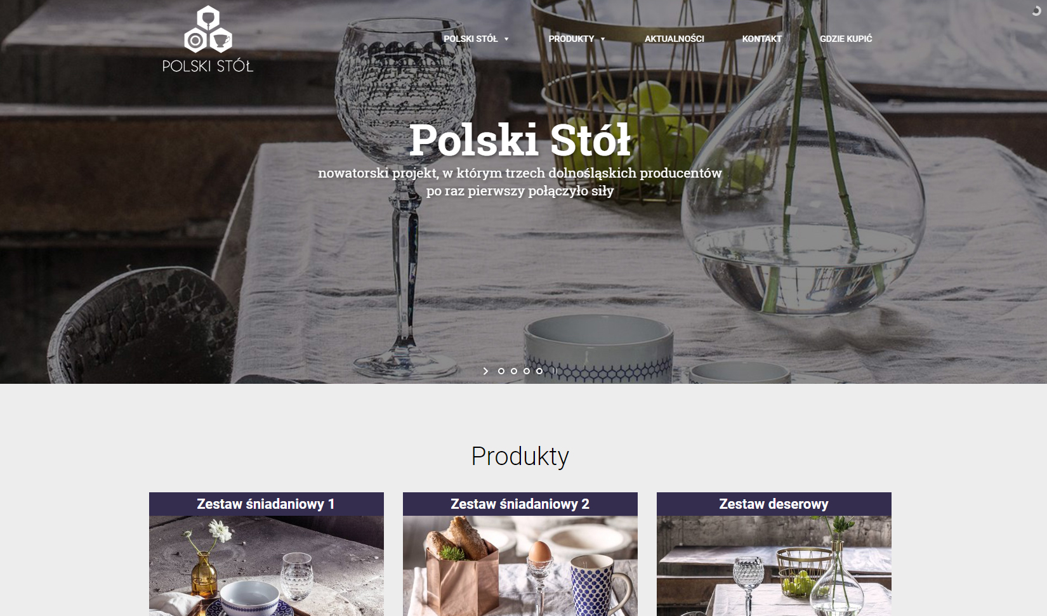Go to the Aktualności page
Viewport: 1047px width, 616px height.
675,39
